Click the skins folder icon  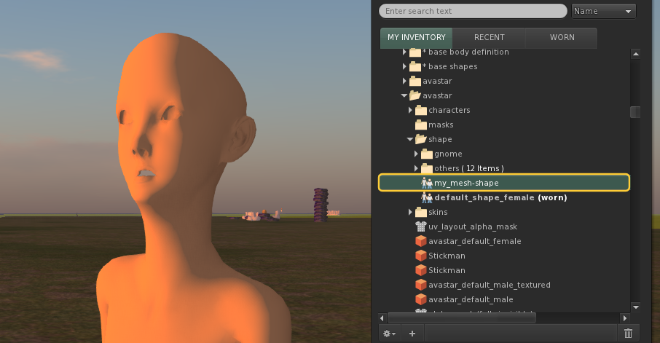pyautogui.click(x=421, y=212)
